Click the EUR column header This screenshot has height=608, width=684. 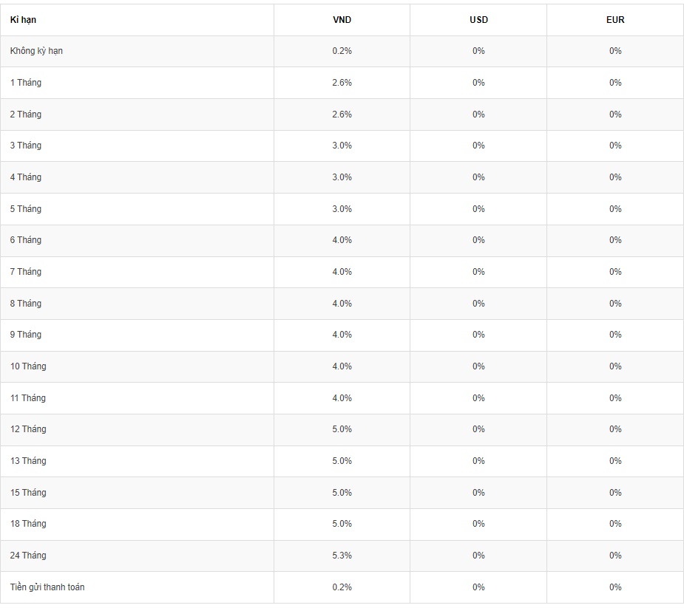point(615,20)
